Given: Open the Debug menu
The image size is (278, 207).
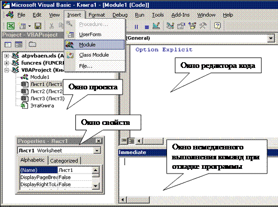Looking at the screenshot, I should click(120, 15).
